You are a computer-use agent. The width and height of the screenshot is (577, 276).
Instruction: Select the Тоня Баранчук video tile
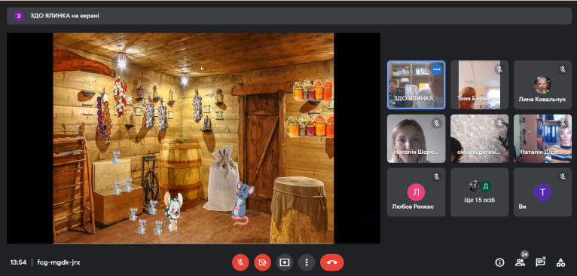click(480, 84)
